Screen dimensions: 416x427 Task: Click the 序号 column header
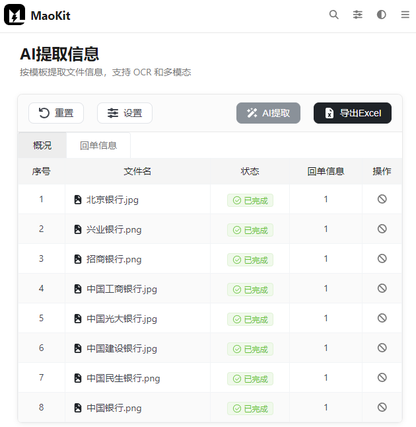tap(42, 171)
